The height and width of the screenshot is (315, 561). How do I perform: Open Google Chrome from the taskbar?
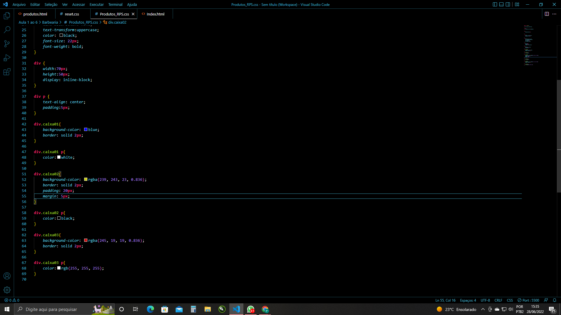pos(265,309)
